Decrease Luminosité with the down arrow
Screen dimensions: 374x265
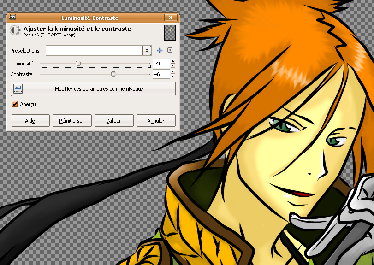172,65
